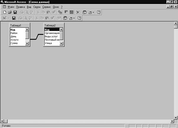Select the Услуги field in Таблица1

(x=18, y=40)
